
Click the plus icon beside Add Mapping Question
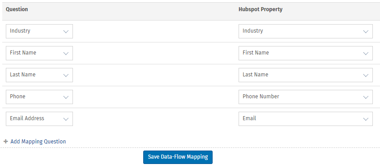coord(6,141)
